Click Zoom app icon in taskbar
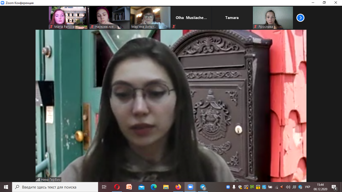Viewport: 342px width, 192px height. click(x=191, y=187)
